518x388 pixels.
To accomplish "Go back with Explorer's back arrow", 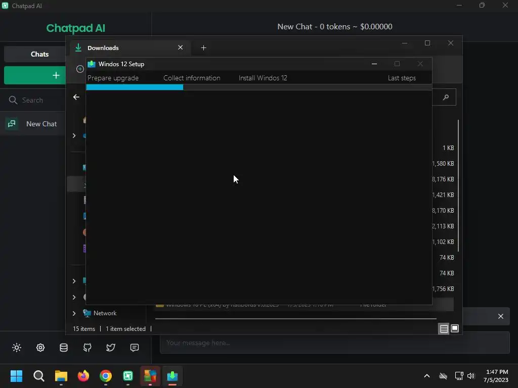I will (76, 97).
